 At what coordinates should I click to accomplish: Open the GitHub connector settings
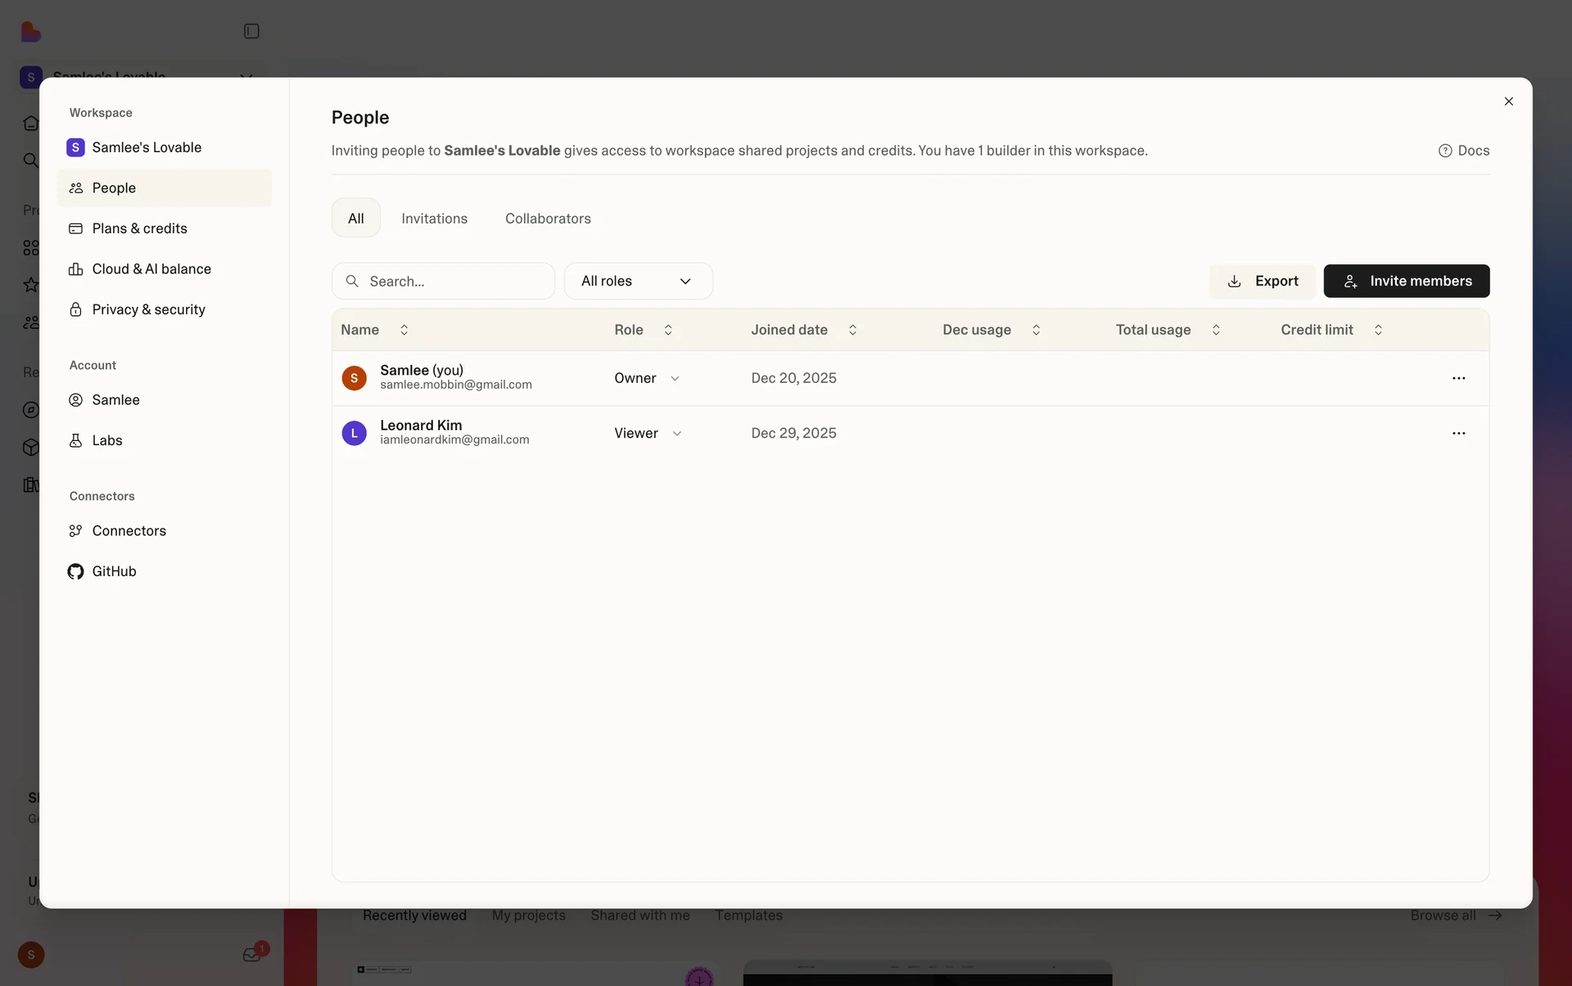(x=114, y=571)
